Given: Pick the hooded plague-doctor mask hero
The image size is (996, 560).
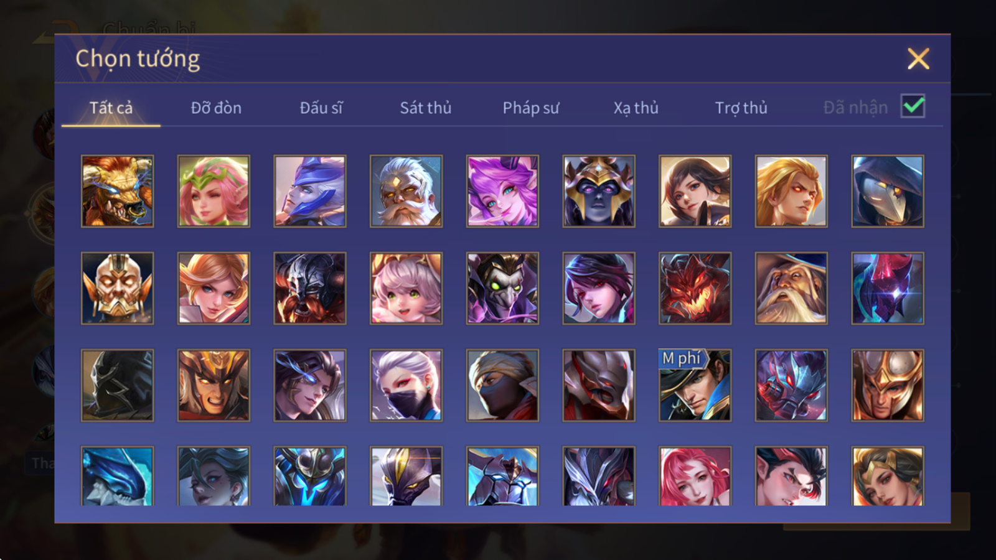Looking at the screenshot, I should coord(888,191).
